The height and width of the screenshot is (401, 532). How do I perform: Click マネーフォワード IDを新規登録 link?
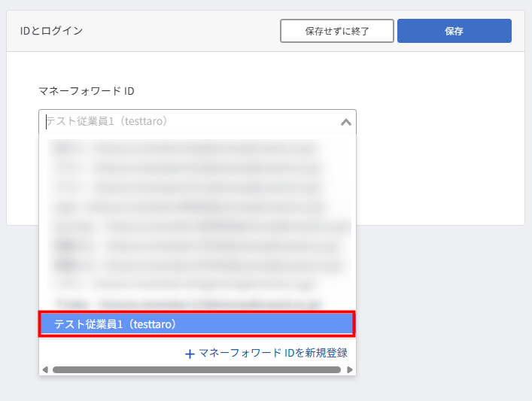(x=266, y=353)
